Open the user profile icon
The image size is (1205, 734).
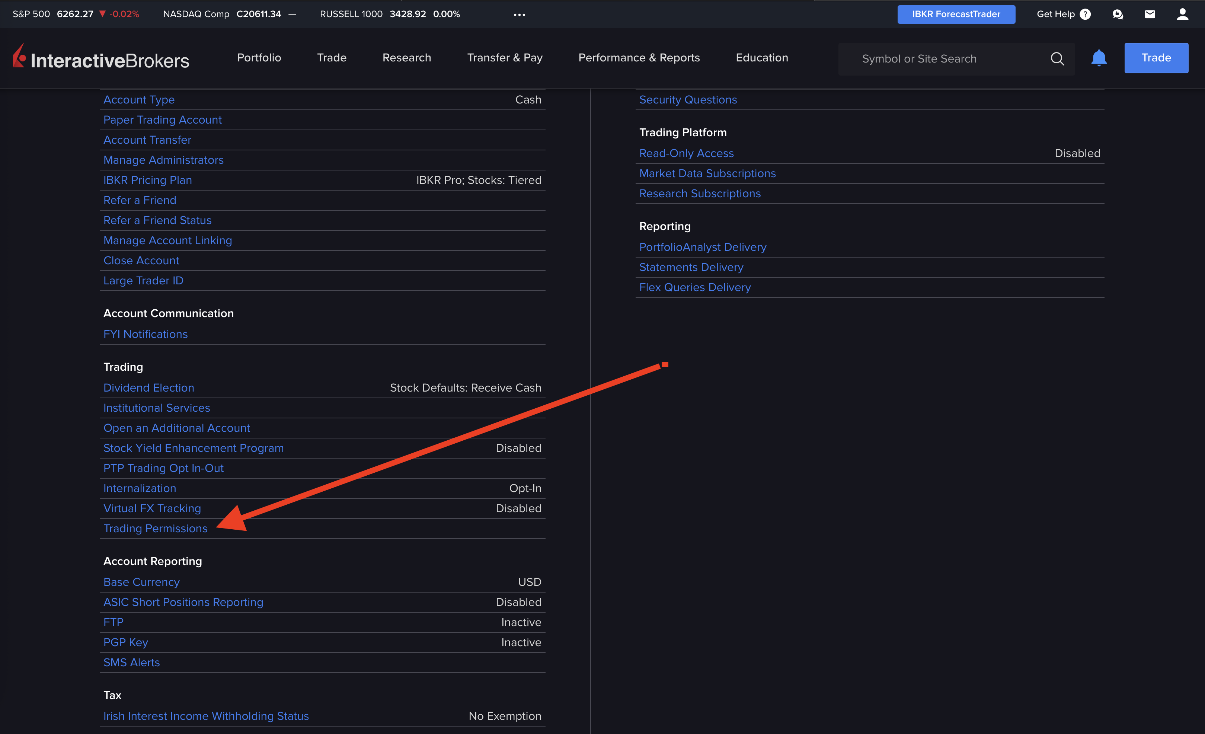[x=1182, y=14]
